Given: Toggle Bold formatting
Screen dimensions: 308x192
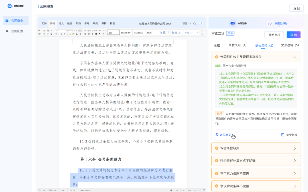Looking at the screenshot, I should [56, 34].
